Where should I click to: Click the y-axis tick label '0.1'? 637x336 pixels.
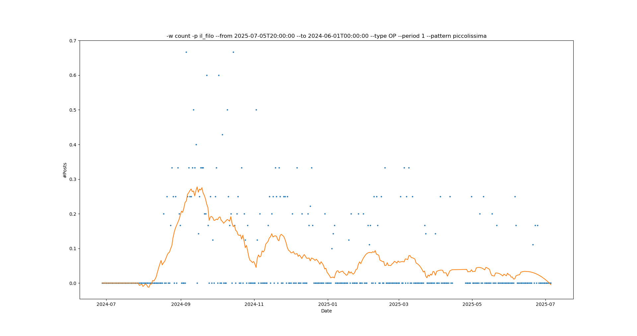(x=73, y=249)
